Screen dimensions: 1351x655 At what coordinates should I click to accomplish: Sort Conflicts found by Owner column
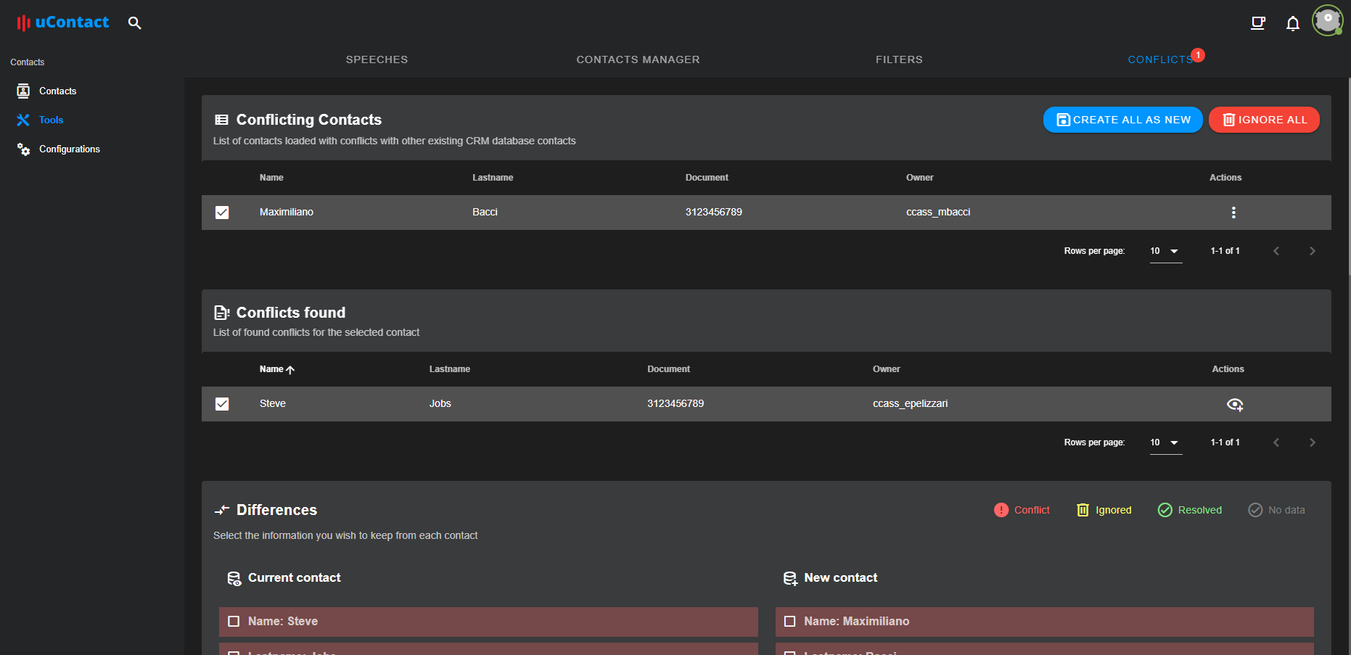[886, 369]
